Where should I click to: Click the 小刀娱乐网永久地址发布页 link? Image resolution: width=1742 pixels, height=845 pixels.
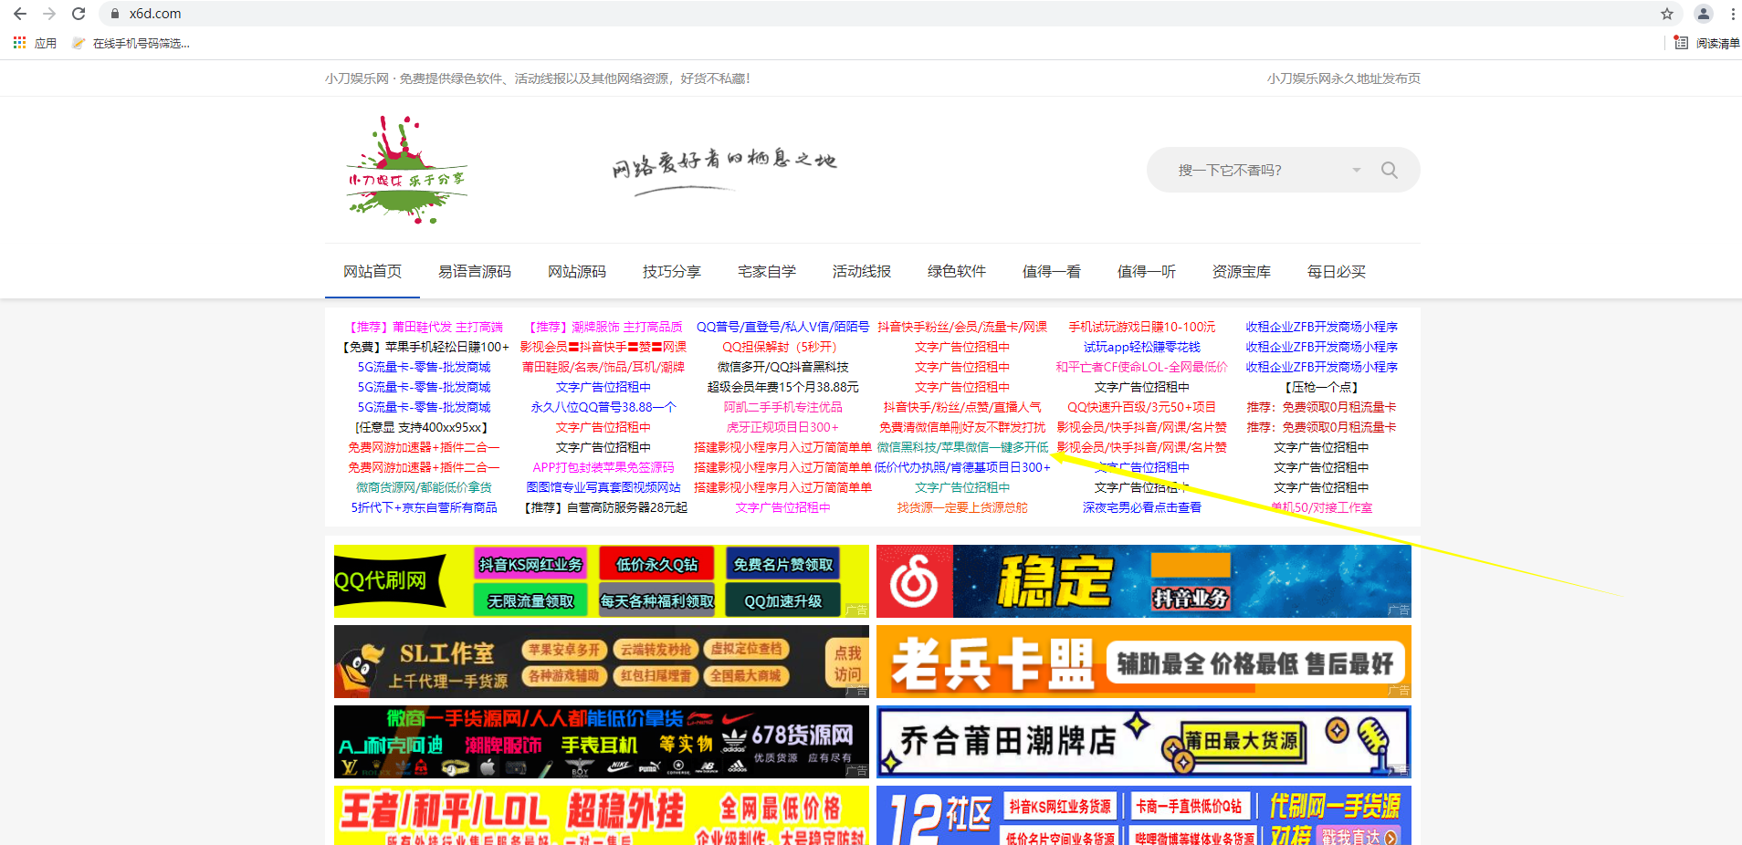(1342, 78)
